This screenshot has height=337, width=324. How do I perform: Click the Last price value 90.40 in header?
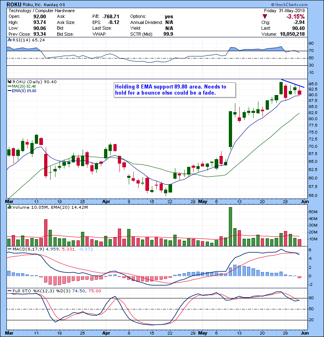click(298, 28)
